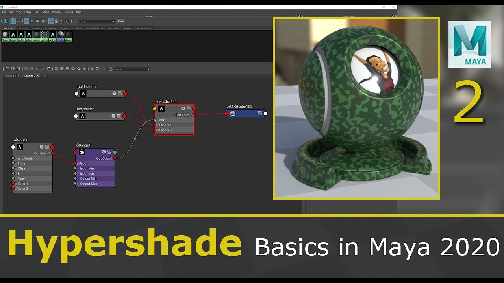Select the gold material swatch

[29, 36]
